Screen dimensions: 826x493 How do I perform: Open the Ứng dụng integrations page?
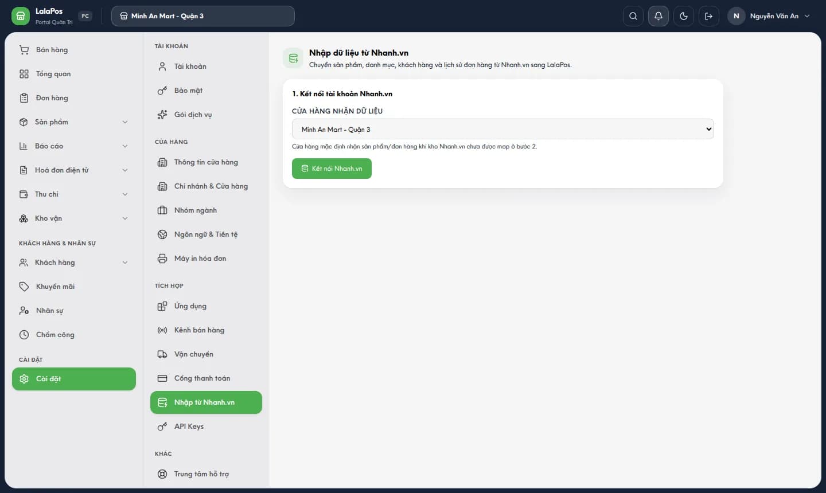tap(206, 306)
